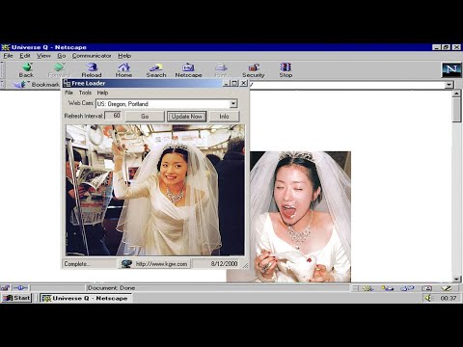Viewport: 463px width, 347px height.
Task: Open the Security info icon
Action: pyautogui.click(x=254, y=67)
